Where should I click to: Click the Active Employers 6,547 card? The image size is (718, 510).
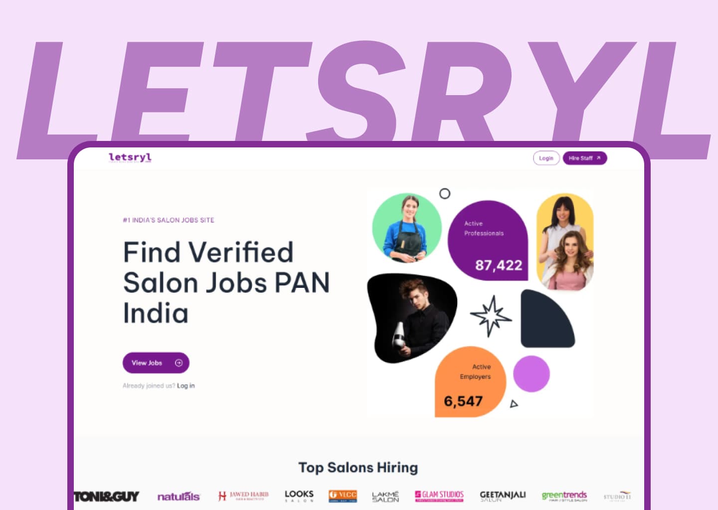(470, 382)
